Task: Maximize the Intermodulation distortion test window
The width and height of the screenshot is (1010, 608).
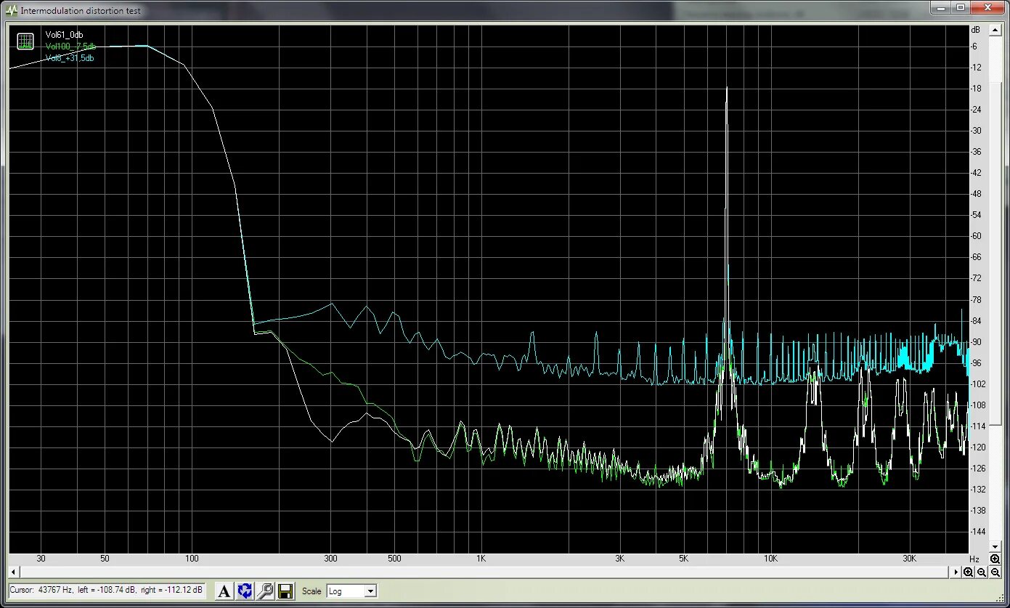Action: 960,7
